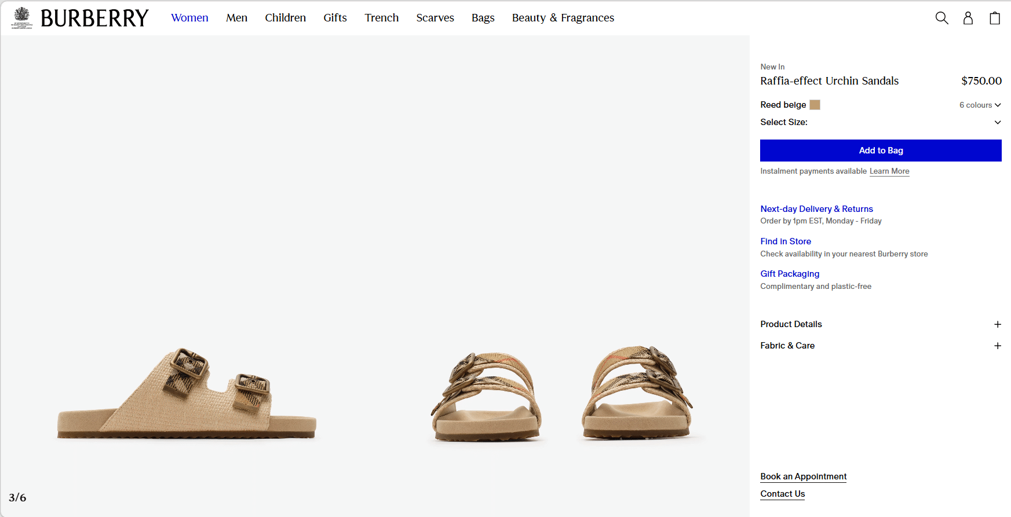The height and width of the screenshot is (517, 1011).
Task: Add the sandals to bag
Action: coord(880,151)
